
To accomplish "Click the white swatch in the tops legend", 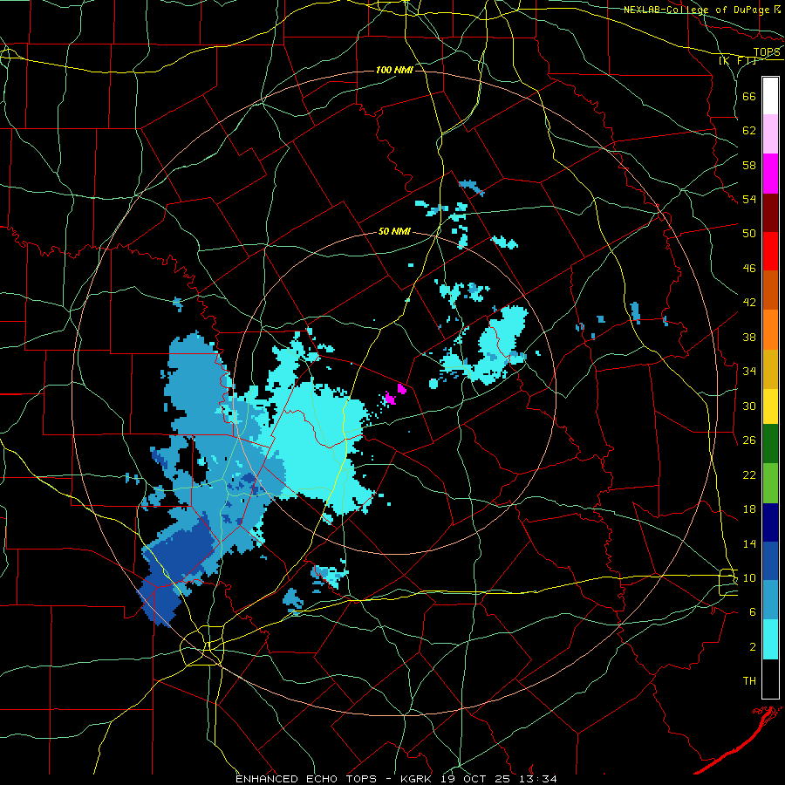I will [x=770, y=96].
